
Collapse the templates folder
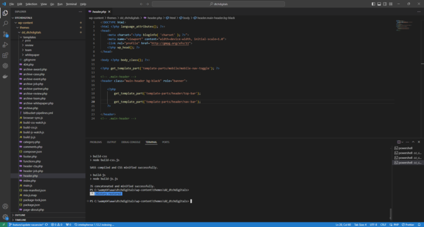21,37
